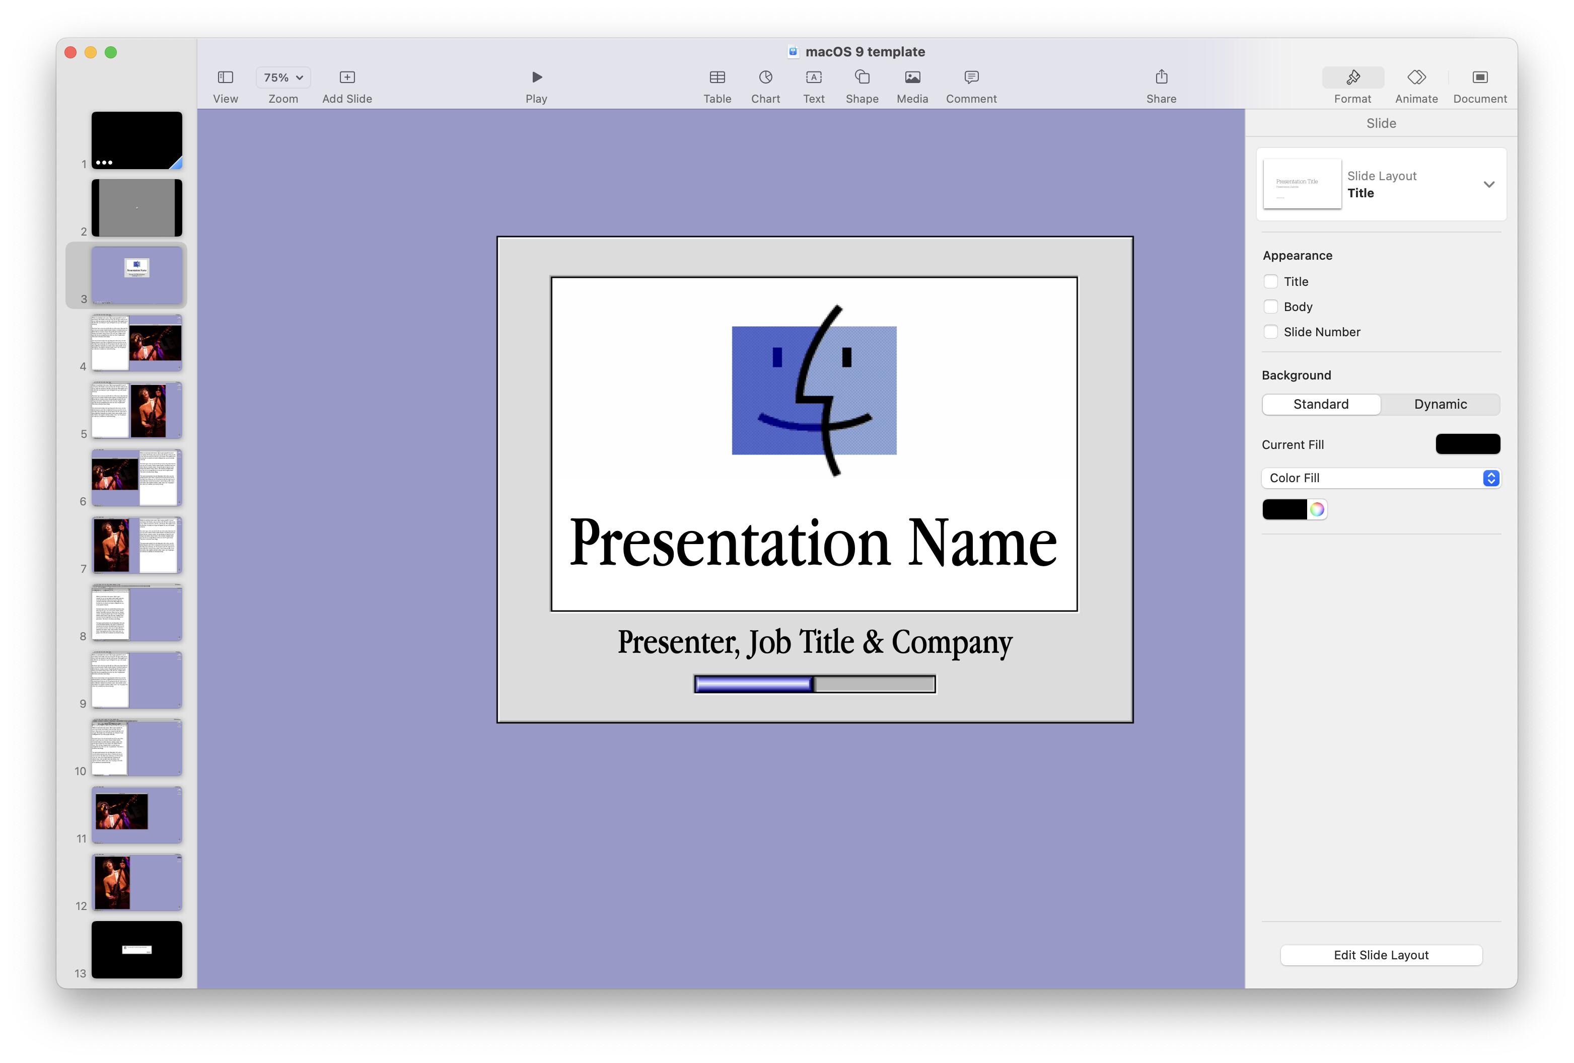Screen dimensions: 1574x1063
Task: Select the Standard background option
Action: pyautogui.click(x=1321, y=404)
